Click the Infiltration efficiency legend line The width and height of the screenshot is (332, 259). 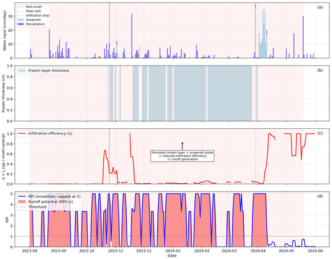pyautogui.click(x=22, y=134)
